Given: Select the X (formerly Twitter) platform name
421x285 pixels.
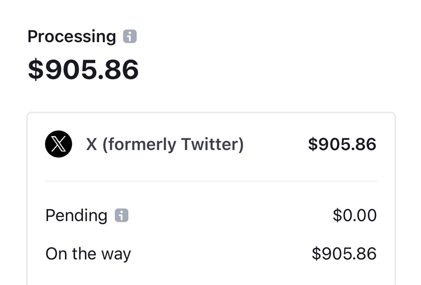Looking at the screenshot, I should [x=164, y=144].
